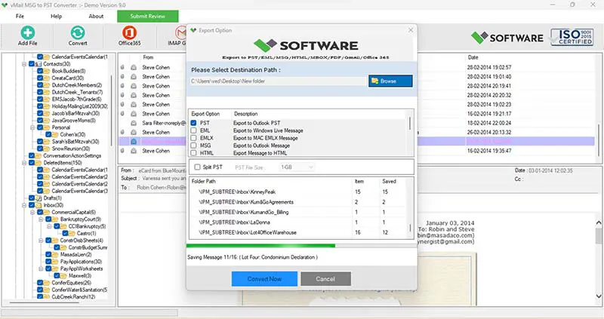Click the MasadaLien(2) folder icon
Viewport: 604px width, 319px height.
55,254
